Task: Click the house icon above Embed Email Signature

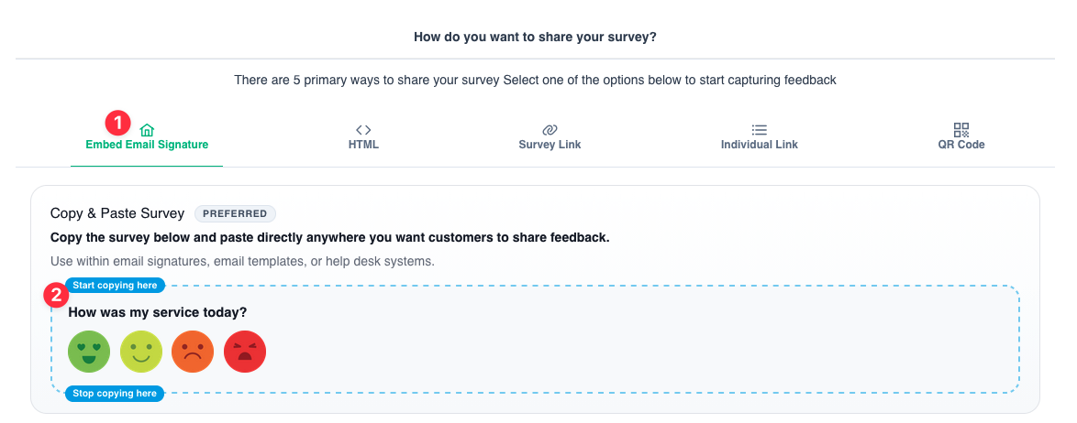Action: (147, 130)
